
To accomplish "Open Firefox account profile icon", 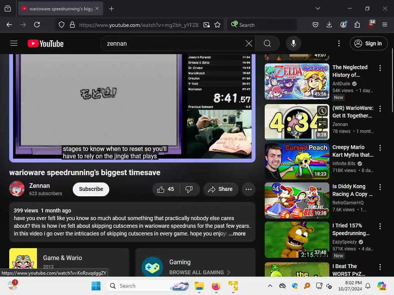I will [343, 25].
